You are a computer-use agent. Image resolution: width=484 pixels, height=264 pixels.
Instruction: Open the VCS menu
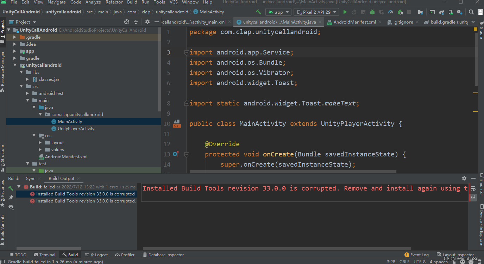[x=174, y=2]
